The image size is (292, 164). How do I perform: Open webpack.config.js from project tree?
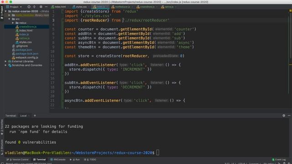point(26,57)
